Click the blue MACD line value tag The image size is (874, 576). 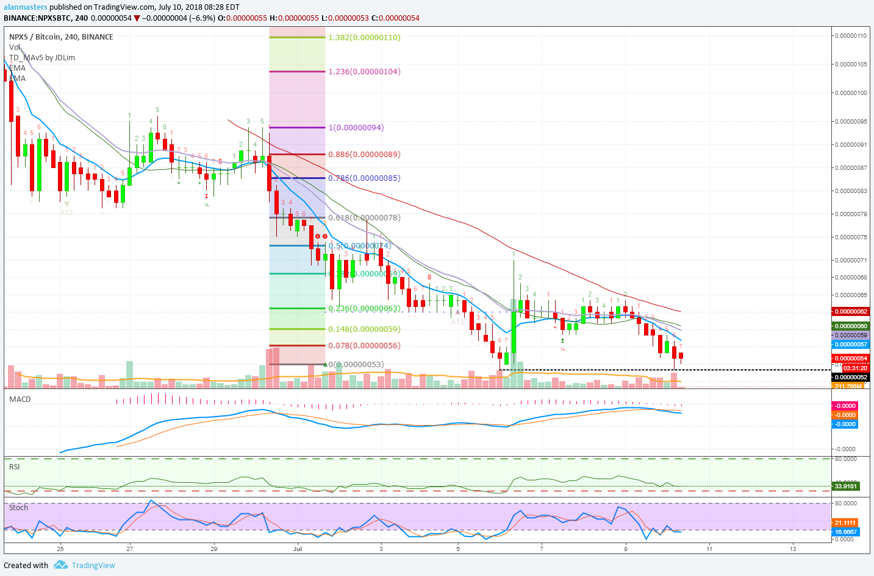(845, 424)
